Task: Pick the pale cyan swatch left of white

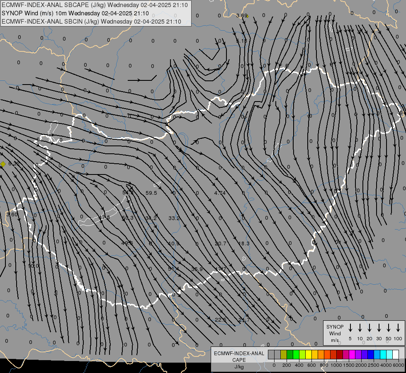Action: coord(389,355)
